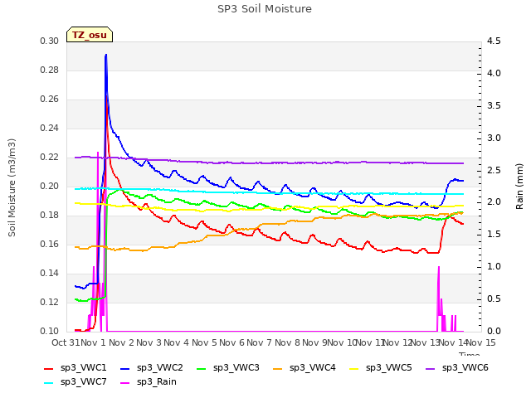Image resolution: width=531 pixels, height=398 pixels.
Task: Click the sp3_Rain legend label
Action: (157, 381)
